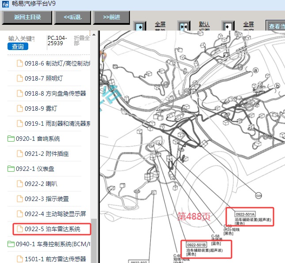Click the 默认视图 label link

click(204, 26)
